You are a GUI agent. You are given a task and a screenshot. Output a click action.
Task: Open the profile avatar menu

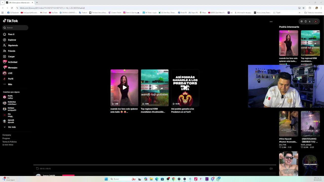[316, 21]
